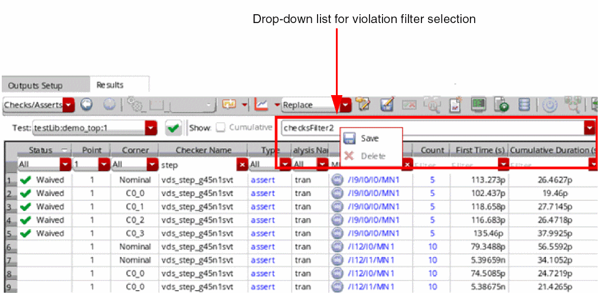
Task: Open the Cumulative Duration filter dropdown arrow
Action: click(x=593, y=165)
